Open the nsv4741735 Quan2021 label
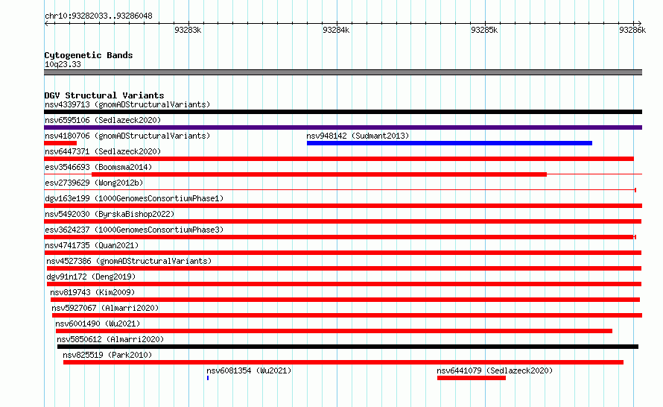This screenshot has height=407, width=663. tap(92, 245)
